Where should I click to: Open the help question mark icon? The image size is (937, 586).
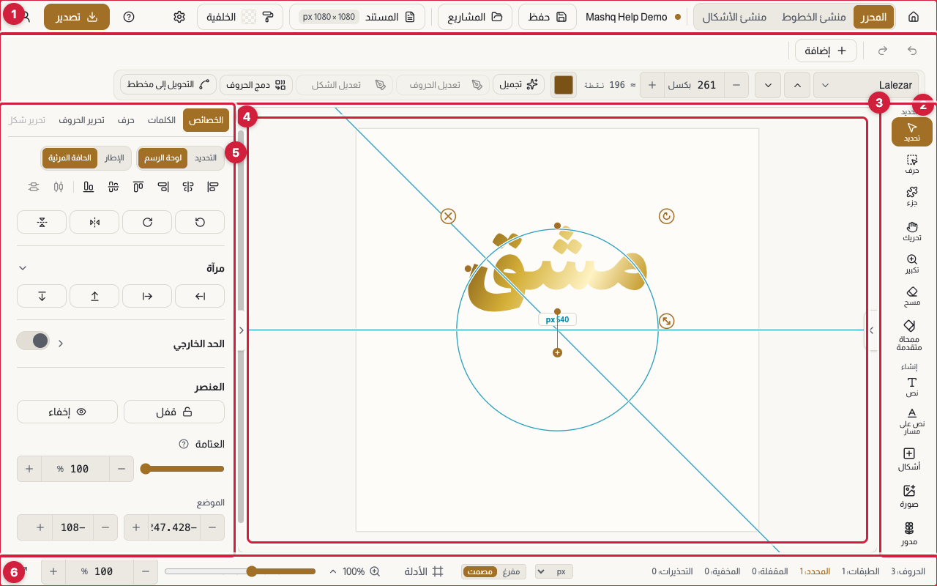(129, 17)
